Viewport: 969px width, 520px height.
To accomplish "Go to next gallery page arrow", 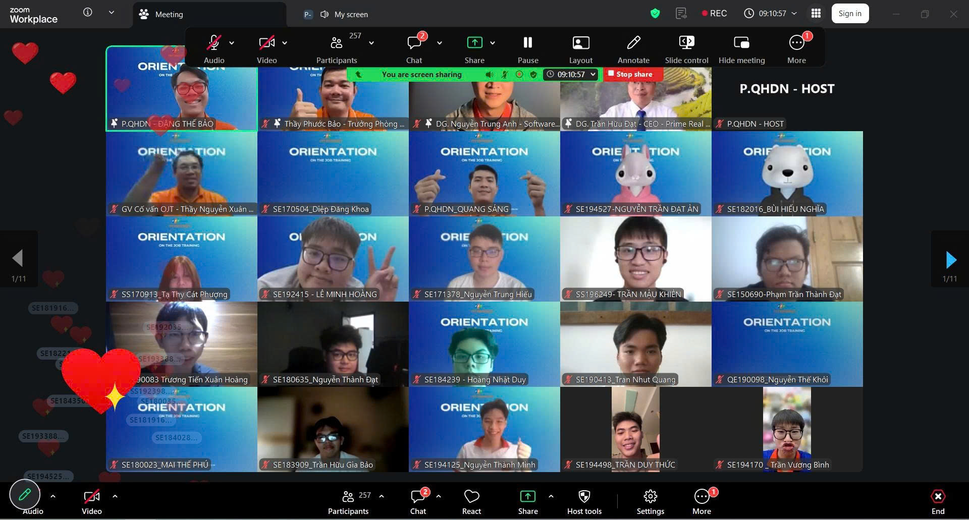I will click(950, 260).
